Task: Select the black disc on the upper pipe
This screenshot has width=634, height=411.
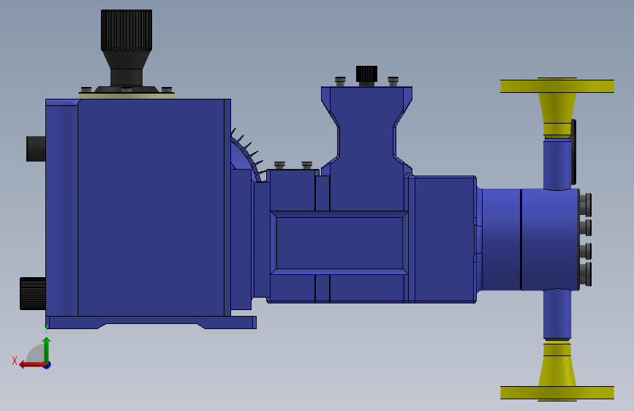Action: (x=573, y=151)
